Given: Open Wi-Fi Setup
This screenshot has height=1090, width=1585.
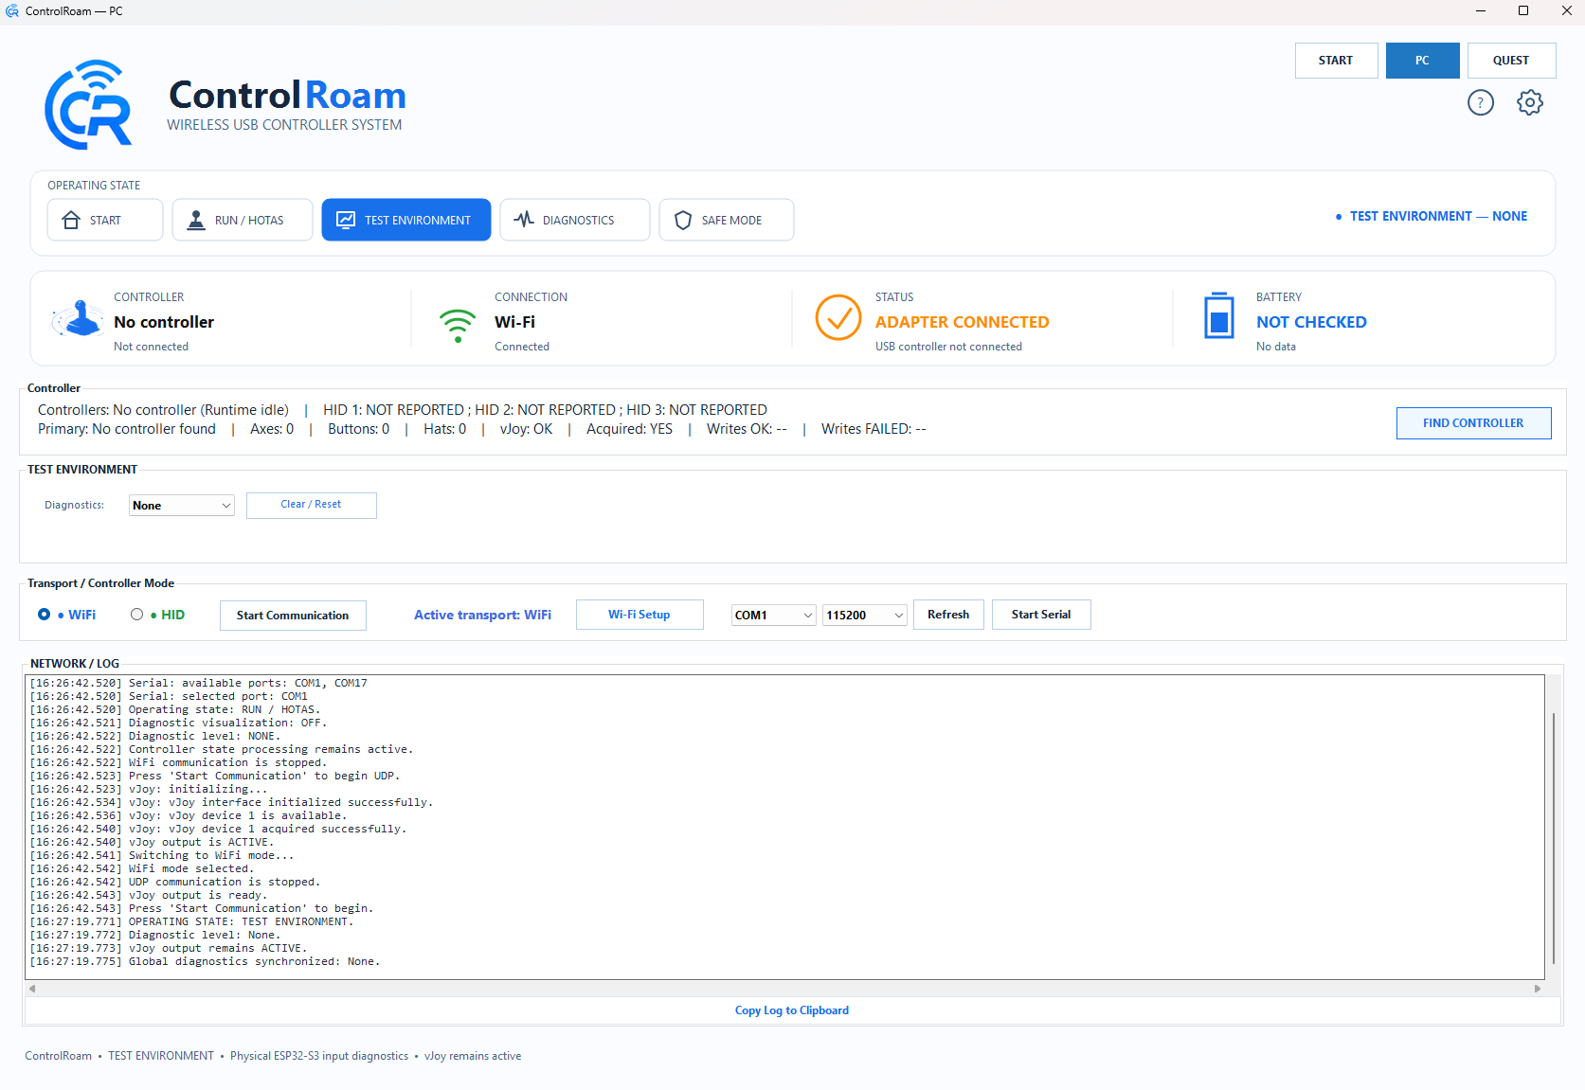Looking at the screenshot, I should (x=639, y=615).
